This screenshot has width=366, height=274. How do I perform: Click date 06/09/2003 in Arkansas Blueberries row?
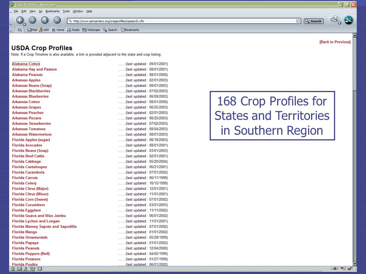coord(159,96)
